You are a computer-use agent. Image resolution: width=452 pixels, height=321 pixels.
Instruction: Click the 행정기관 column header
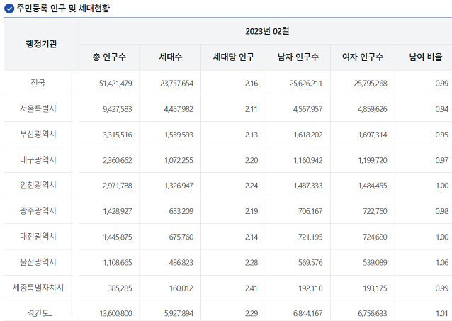tap(41, 44)
